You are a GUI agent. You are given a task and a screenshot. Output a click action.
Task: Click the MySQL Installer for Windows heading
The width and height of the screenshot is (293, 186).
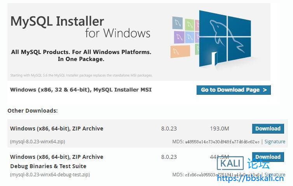pyautogui.click(x=80, y=26)
